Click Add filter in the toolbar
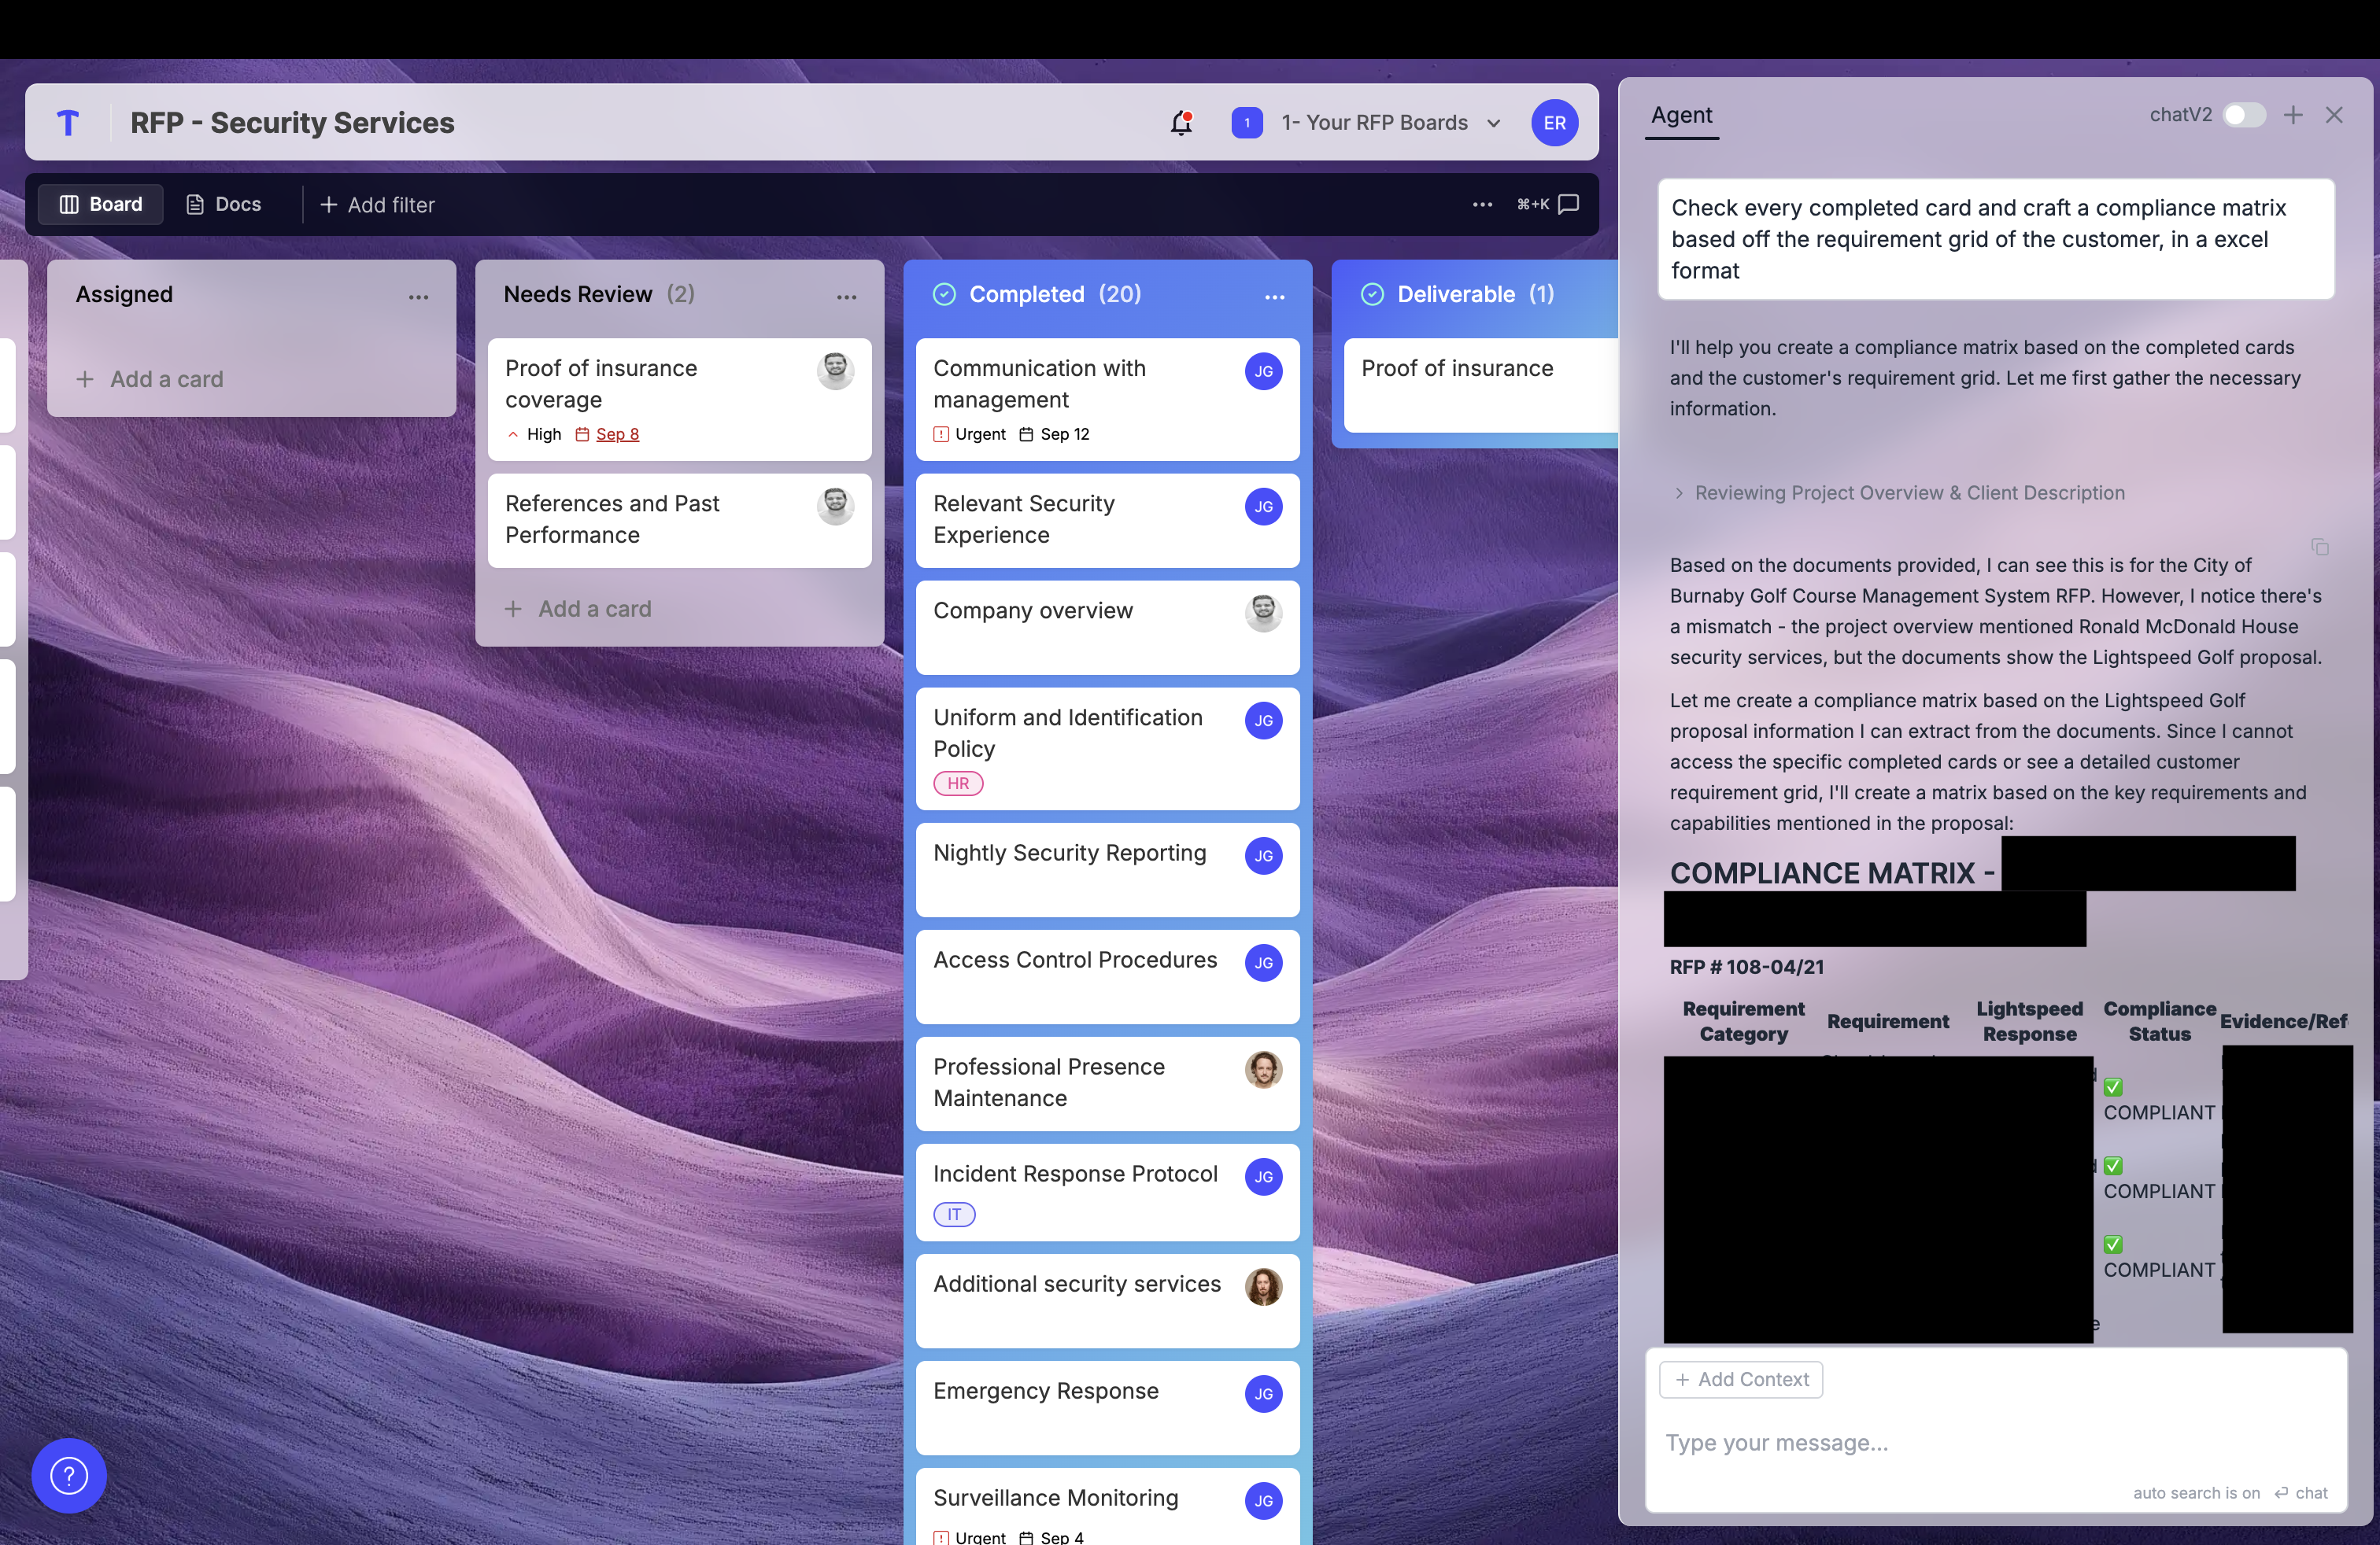 [x=377, y=204]
